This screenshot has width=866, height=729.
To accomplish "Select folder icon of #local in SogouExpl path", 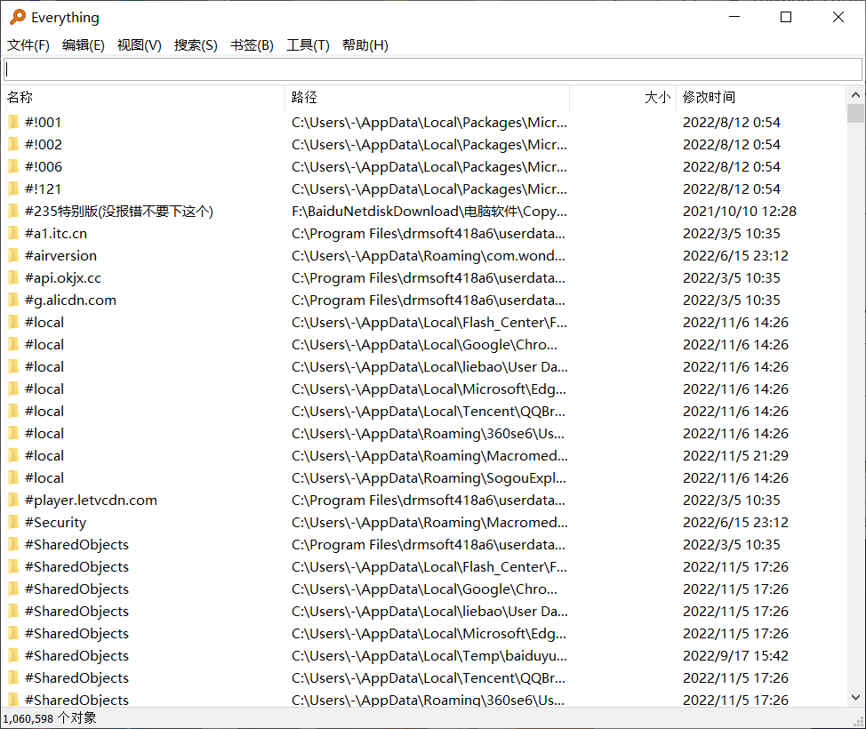I will tap(13, 477).
